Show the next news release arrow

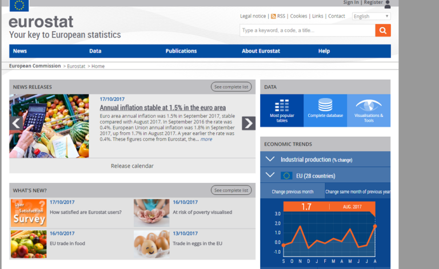point(249,123)
